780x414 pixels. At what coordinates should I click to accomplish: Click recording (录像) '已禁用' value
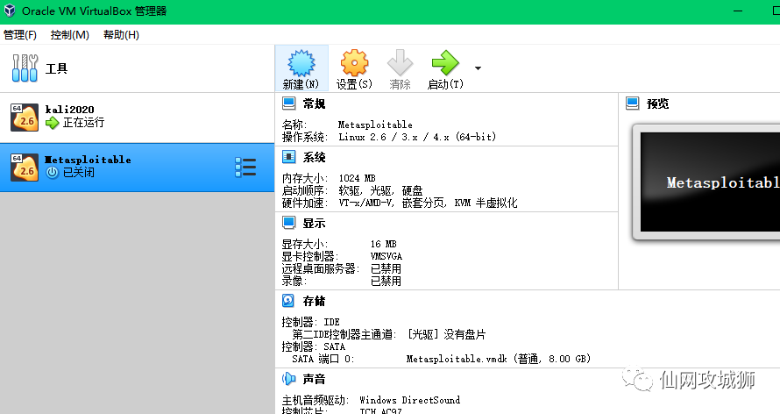coord(386,282)
